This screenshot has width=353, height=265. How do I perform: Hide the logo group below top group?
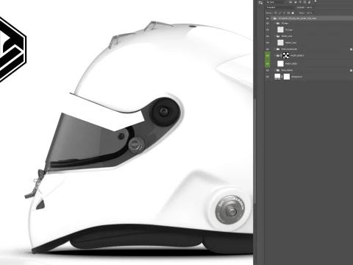268,24
